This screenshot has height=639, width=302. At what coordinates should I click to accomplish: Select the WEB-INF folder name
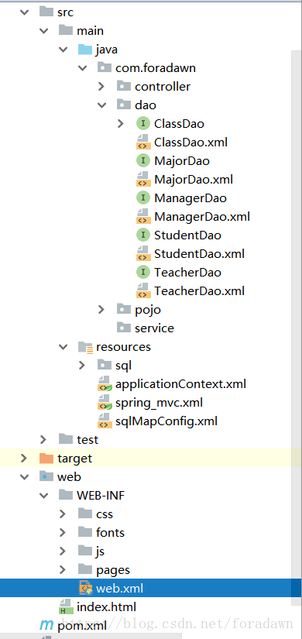pyautogui.click(x=101, y=496)
